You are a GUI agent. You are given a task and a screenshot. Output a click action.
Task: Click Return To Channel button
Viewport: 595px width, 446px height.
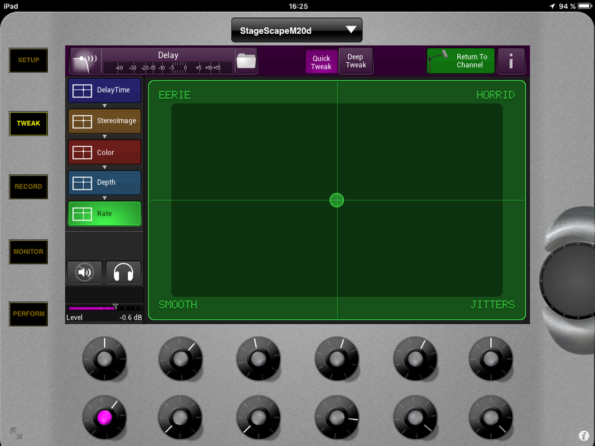tap(460, 61)
